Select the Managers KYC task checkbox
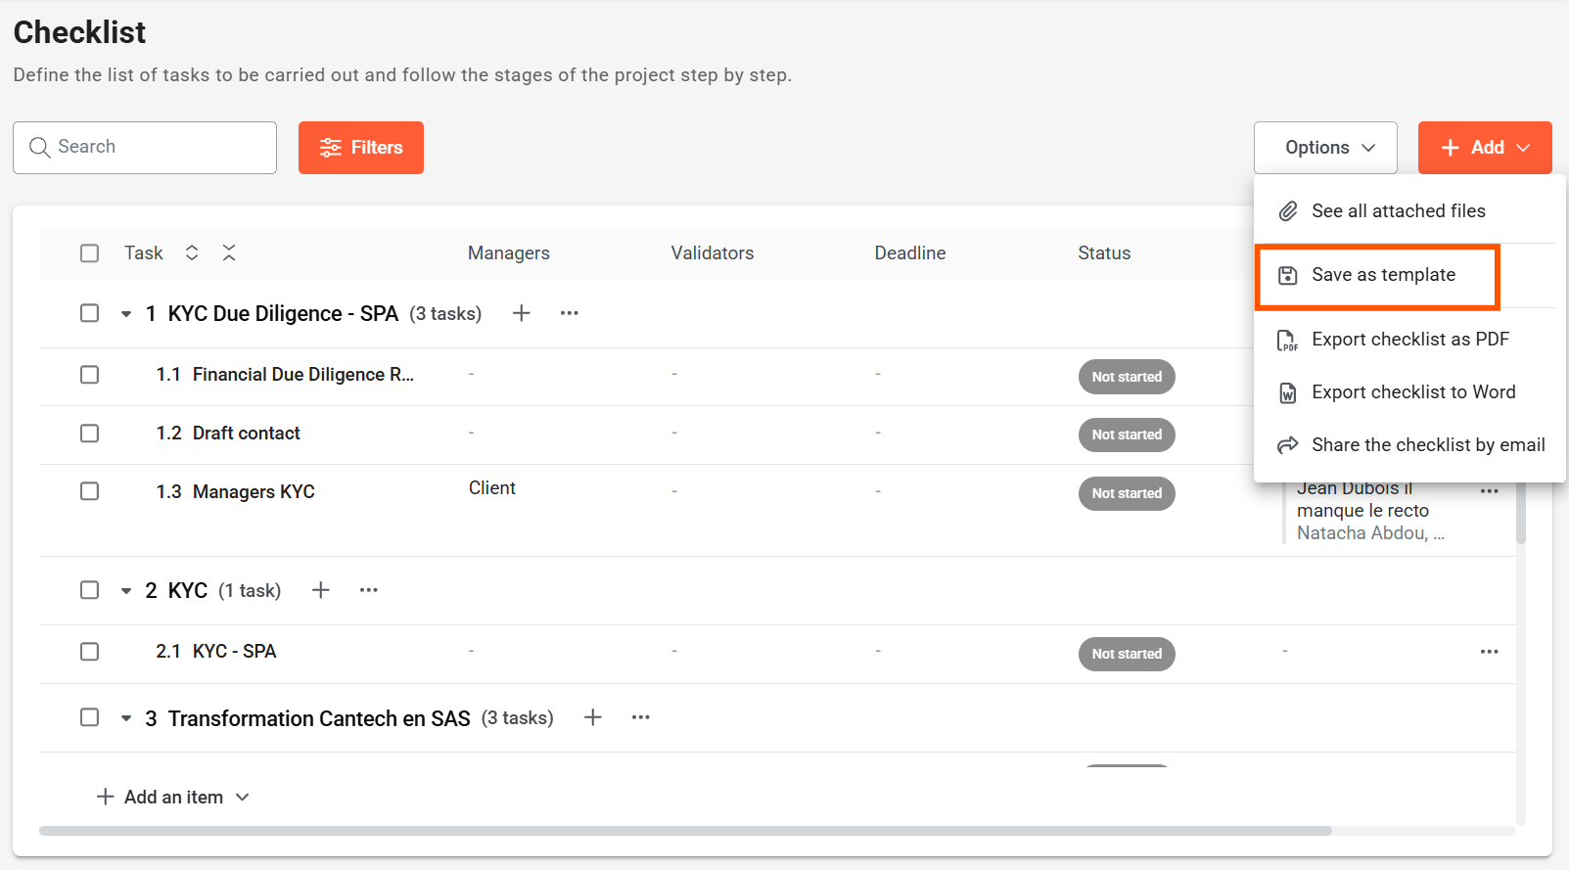Image resolution: width=1569 pixels, height=870 pixels. point(89,491)
